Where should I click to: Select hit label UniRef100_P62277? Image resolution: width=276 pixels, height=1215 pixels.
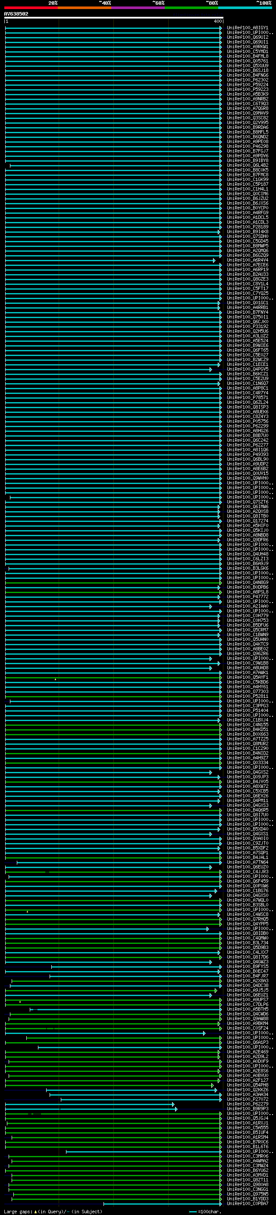[x=247, y=445]
